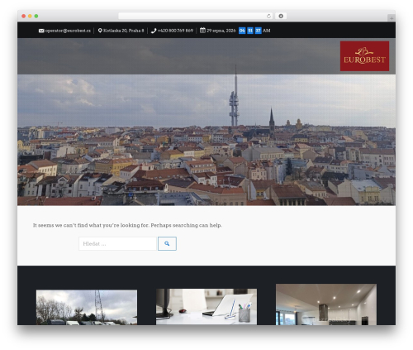
Task: Click the envelope email icon
Action: click(x=41, y=31)
